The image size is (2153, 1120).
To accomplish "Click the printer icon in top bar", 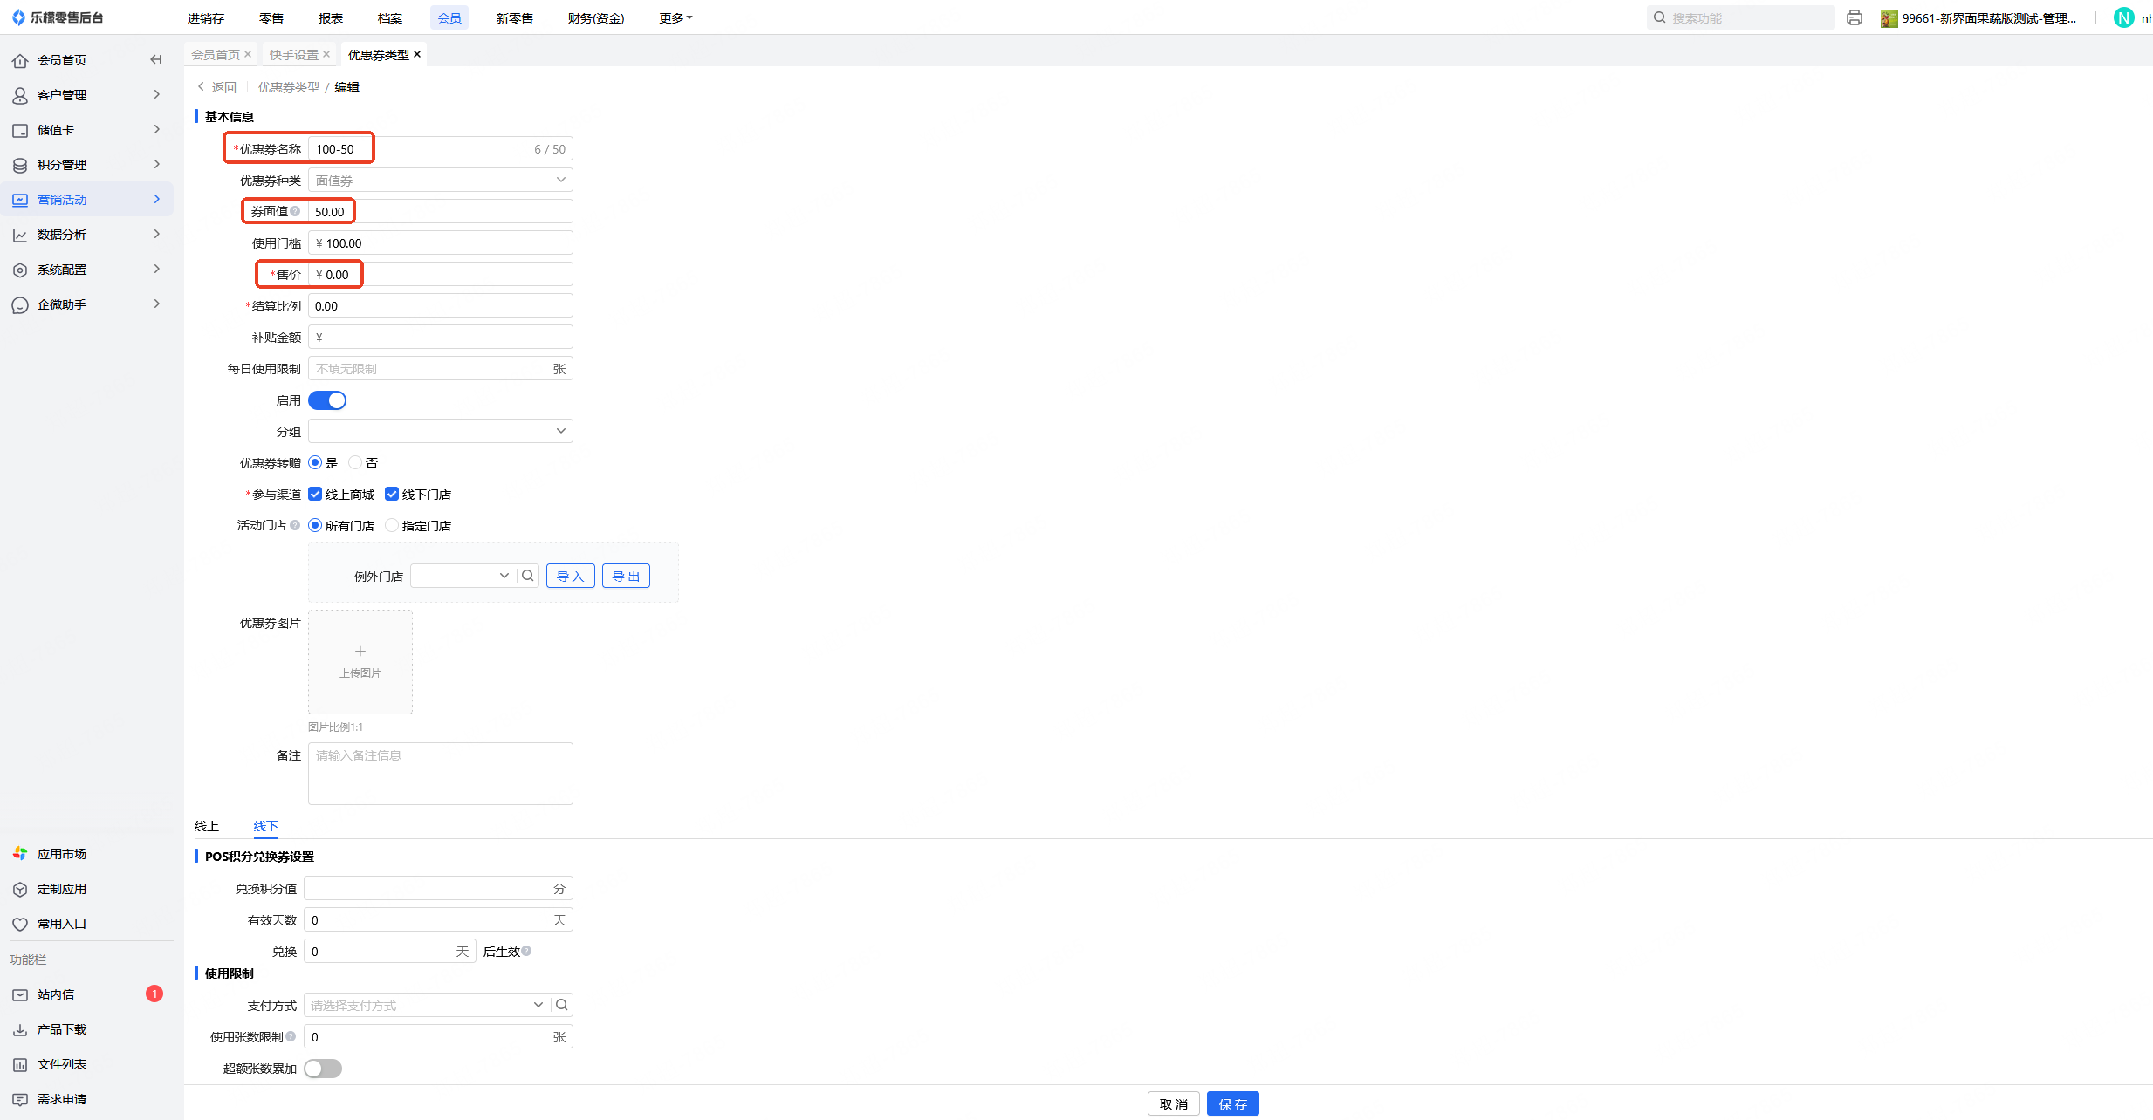I will coord(1854,17).
